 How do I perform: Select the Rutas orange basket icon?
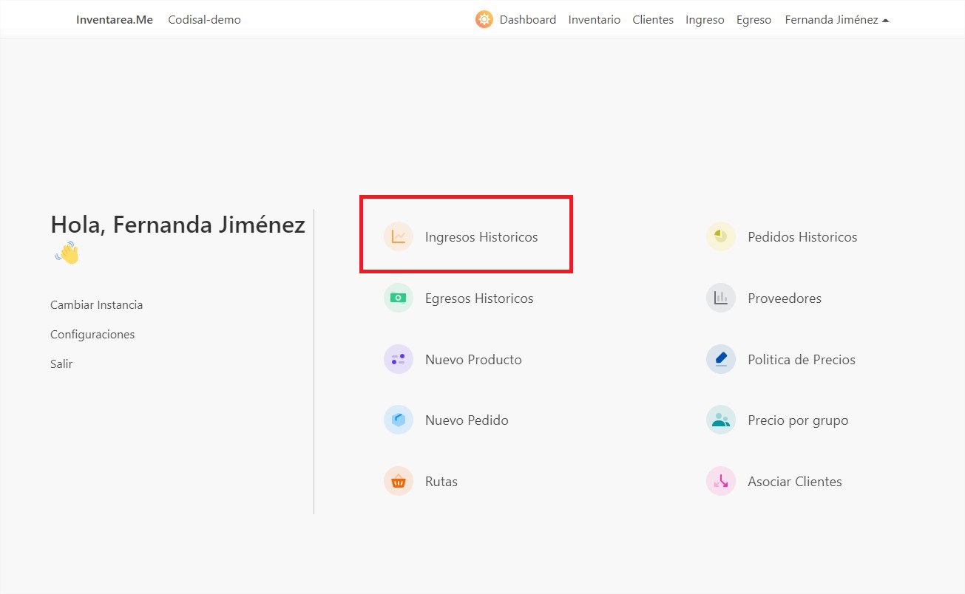click(398, 480)
